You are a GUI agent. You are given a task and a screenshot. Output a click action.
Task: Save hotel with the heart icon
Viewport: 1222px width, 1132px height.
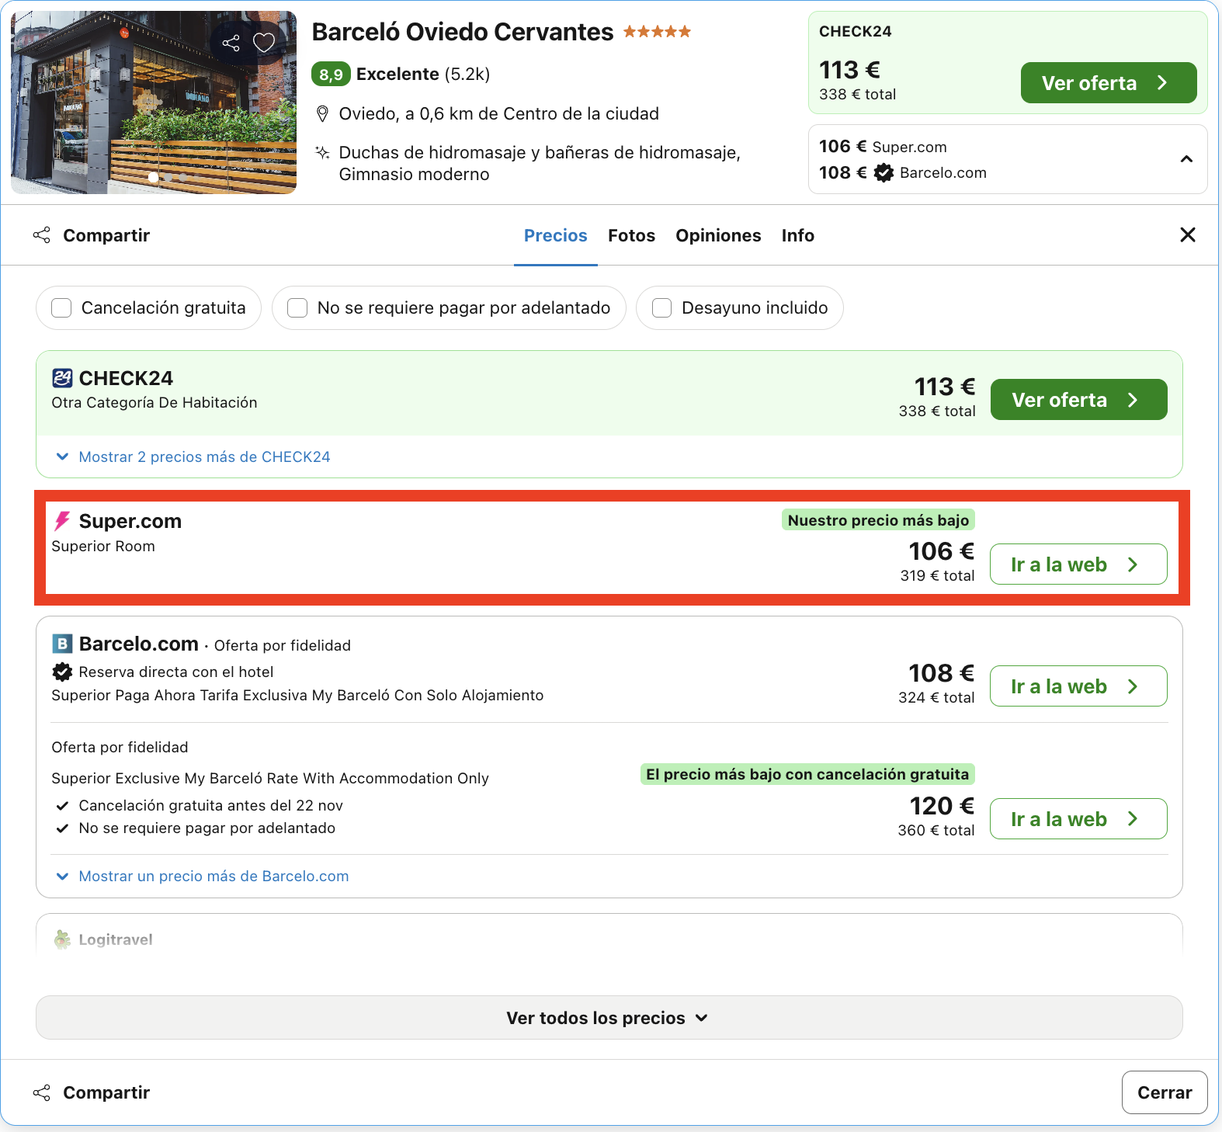click(264, 43)
